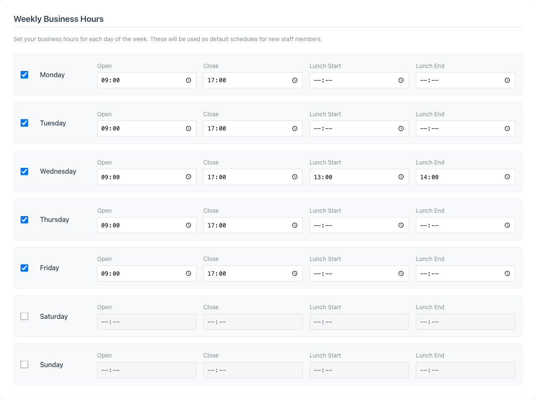Open Wednesday's Lunch Start time selector
The height and width of the screenshot is (399, 536).
pyautogui.click(x=400, y=177)
